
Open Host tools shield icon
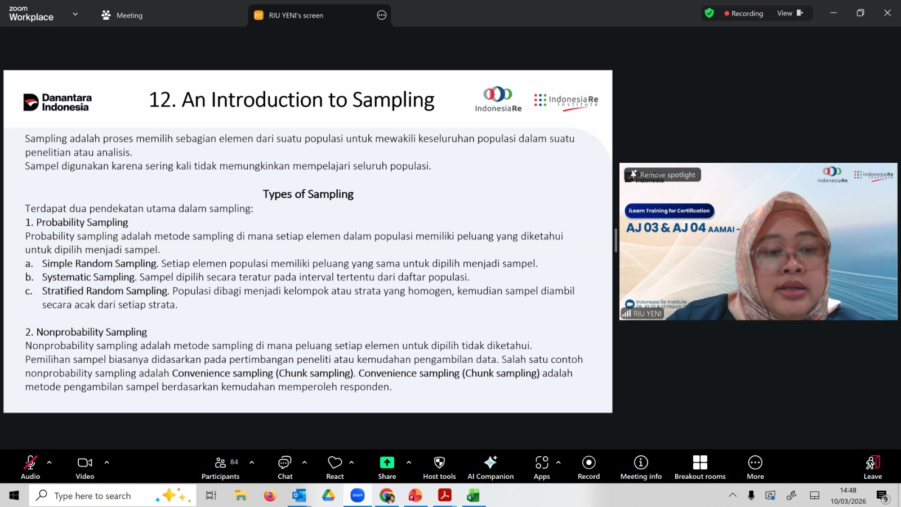pyautogui.click(x=439, y=462)
